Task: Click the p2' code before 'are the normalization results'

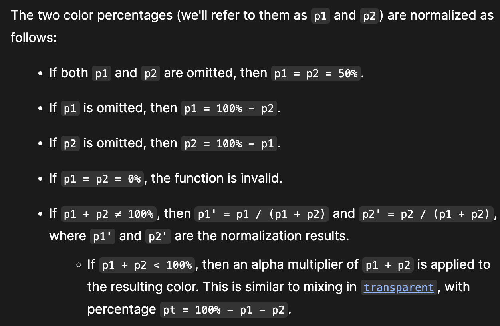Action: click(x=158, y=237)
